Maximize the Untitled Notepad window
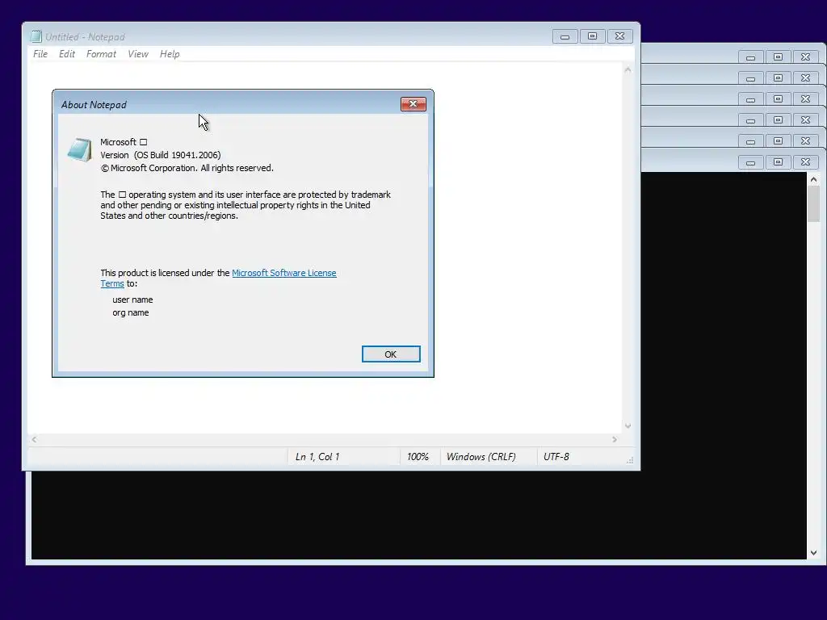Image resolution: width=827 pixels, height=620 pixels. click(x=592, y=36)
